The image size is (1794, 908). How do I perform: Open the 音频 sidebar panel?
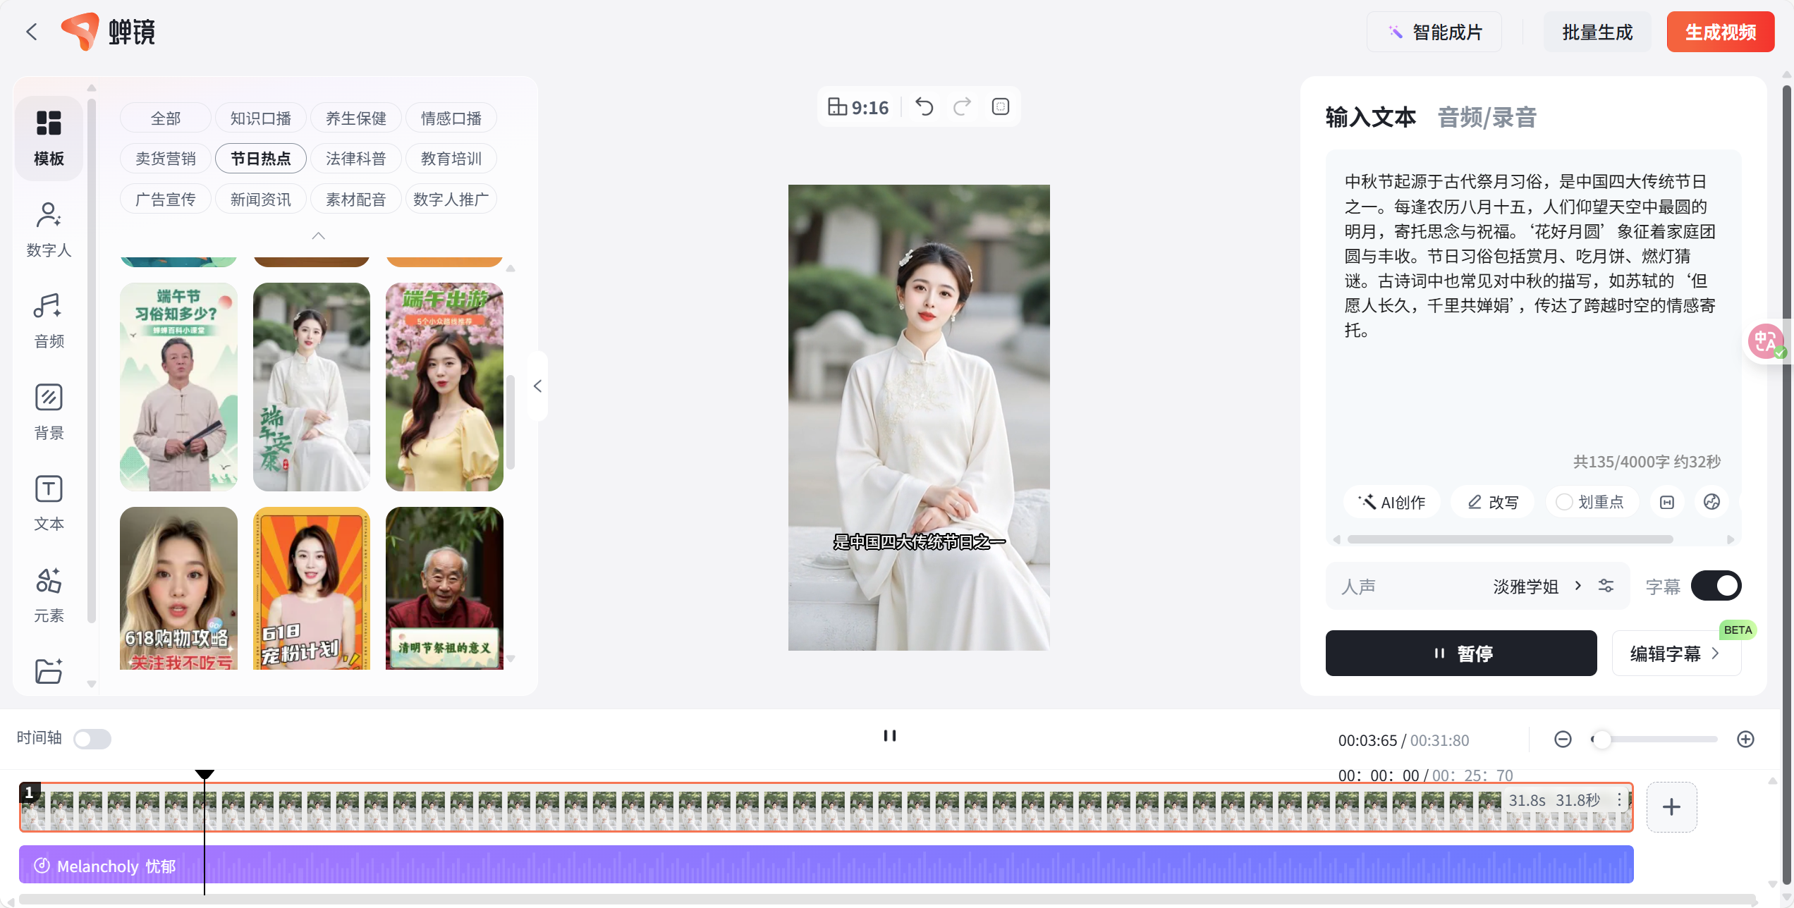pos(49,321)
